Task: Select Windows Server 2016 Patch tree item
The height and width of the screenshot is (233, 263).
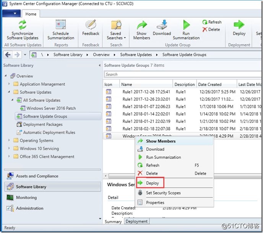Action: 48,108
